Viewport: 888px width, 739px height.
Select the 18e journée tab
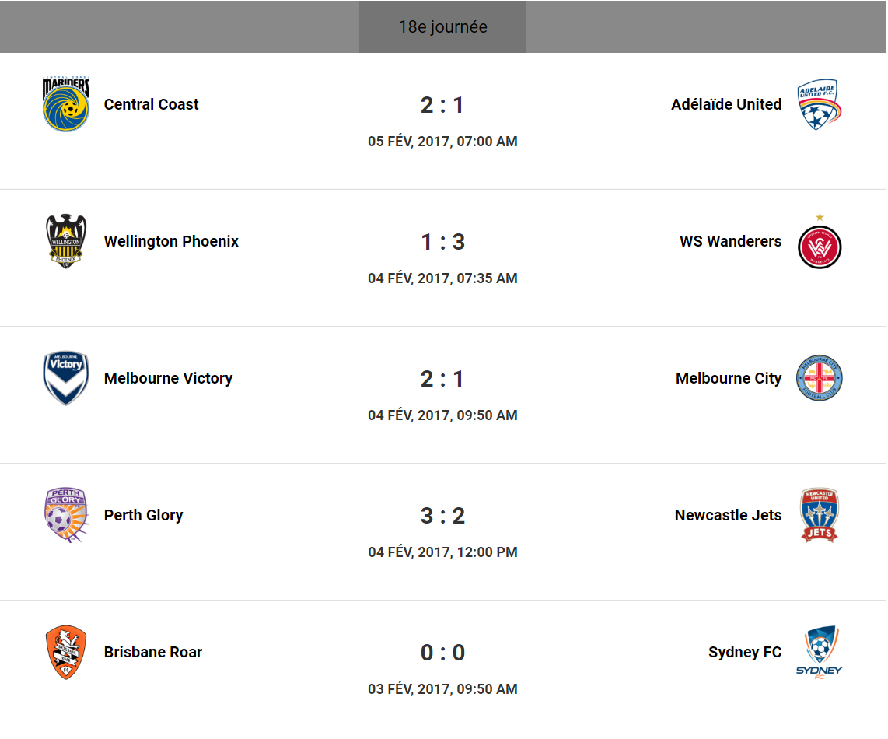[442, 27]
